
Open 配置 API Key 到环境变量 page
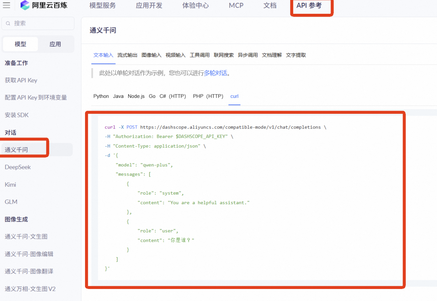coord(36,98)
